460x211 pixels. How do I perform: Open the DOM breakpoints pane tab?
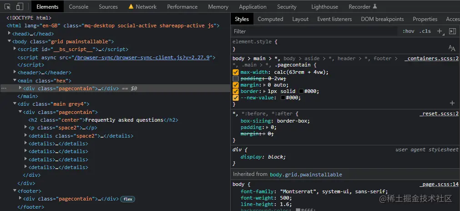point(382,19)
